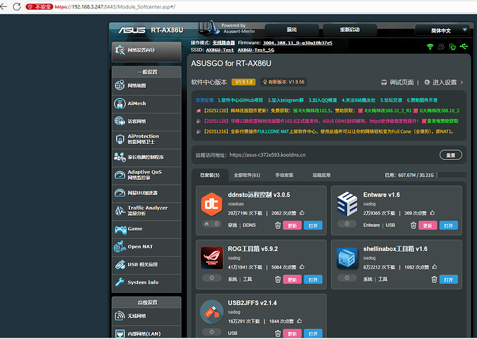477x339 pixels.
Task: Open USB 相关应用 in the sidebar
Action: 147,265
